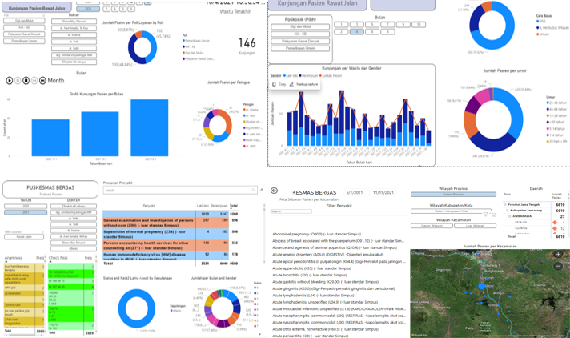Click the Luar Wilayah button

click(x=474, y=226)
